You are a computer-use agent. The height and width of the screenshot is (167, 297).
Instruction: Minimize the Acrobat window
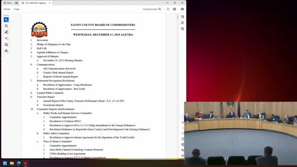click(x=167, y=3)
